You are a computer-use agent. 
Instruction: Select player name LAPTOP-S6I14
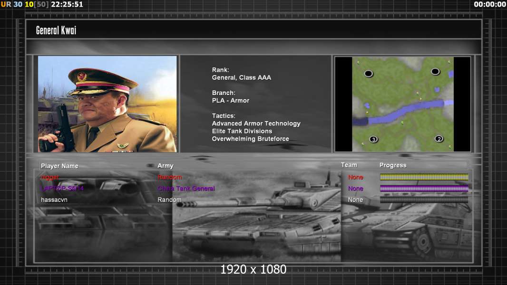pyautogui.click(x=62, y=189)
